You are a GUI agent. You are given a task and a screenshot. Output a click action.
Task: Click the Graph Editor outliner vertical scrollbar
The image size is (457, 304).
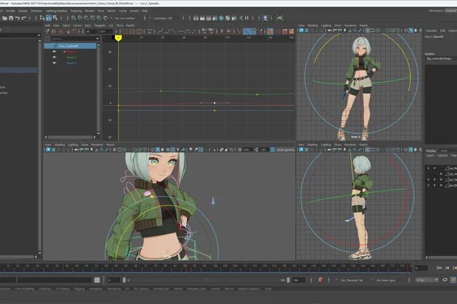point(98,89)
